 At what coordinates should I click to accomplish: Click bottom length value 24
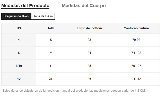(89, 53)
